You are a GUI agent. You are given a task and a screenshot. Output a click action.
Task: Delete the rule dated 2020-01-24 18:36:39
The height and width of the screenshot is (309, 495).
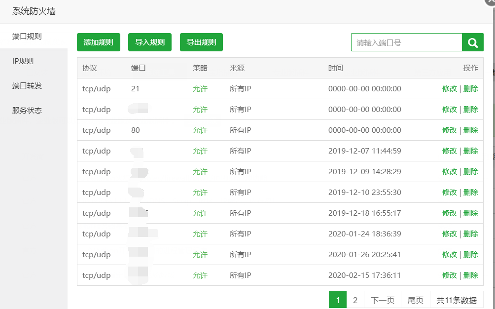[x=471, y=234]
